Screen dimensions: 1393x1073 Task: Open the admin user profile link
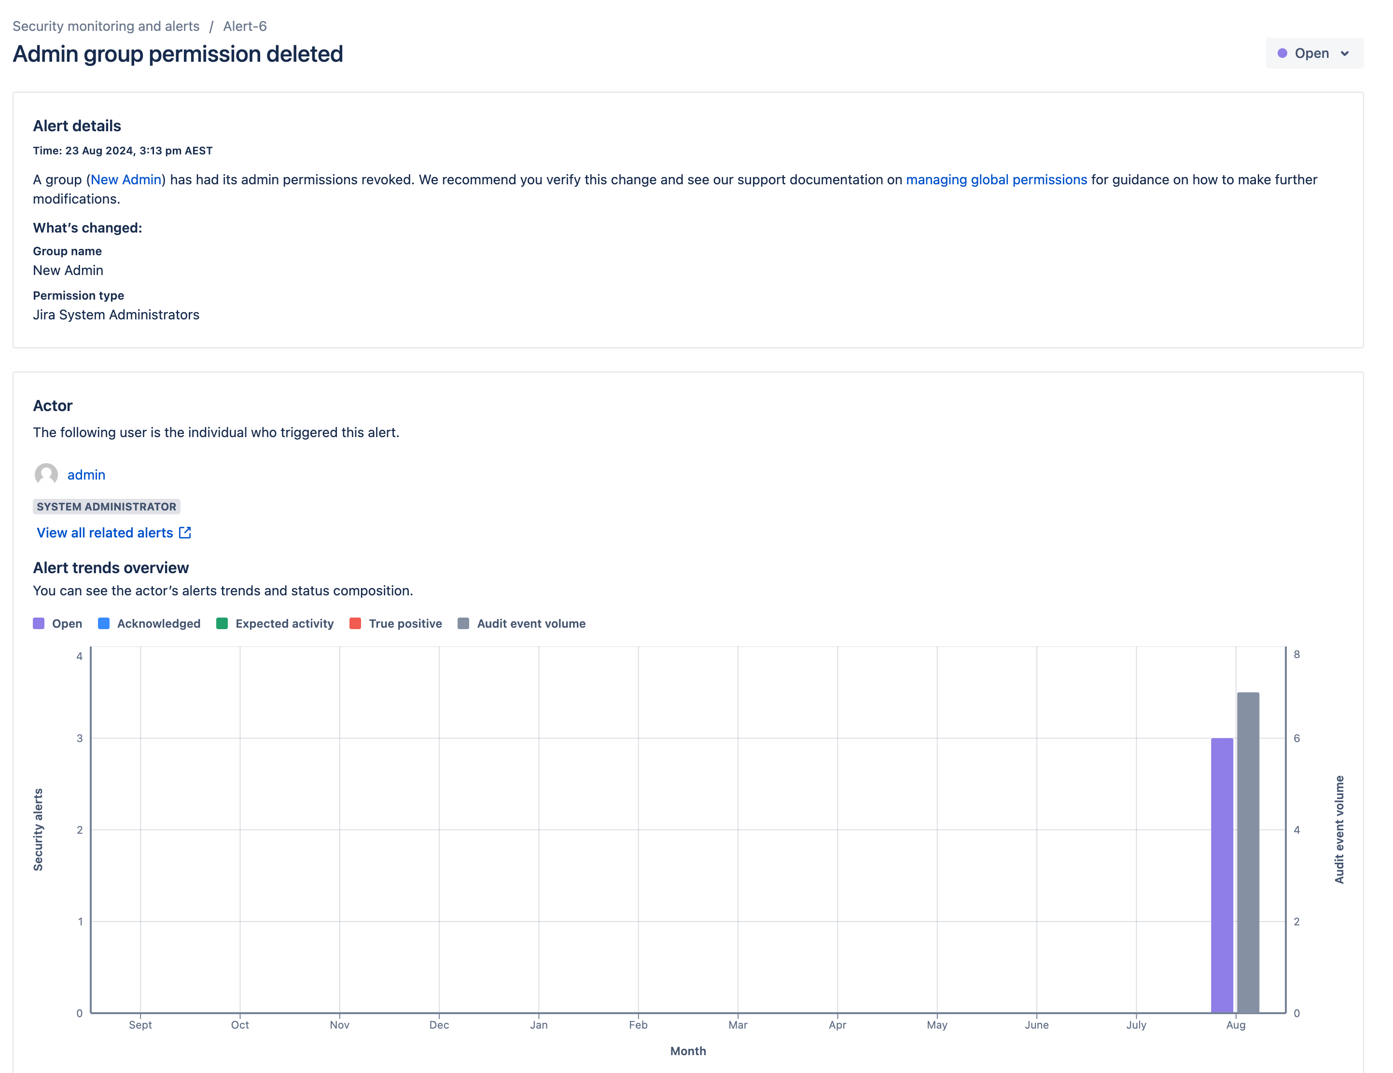[86, 475]
